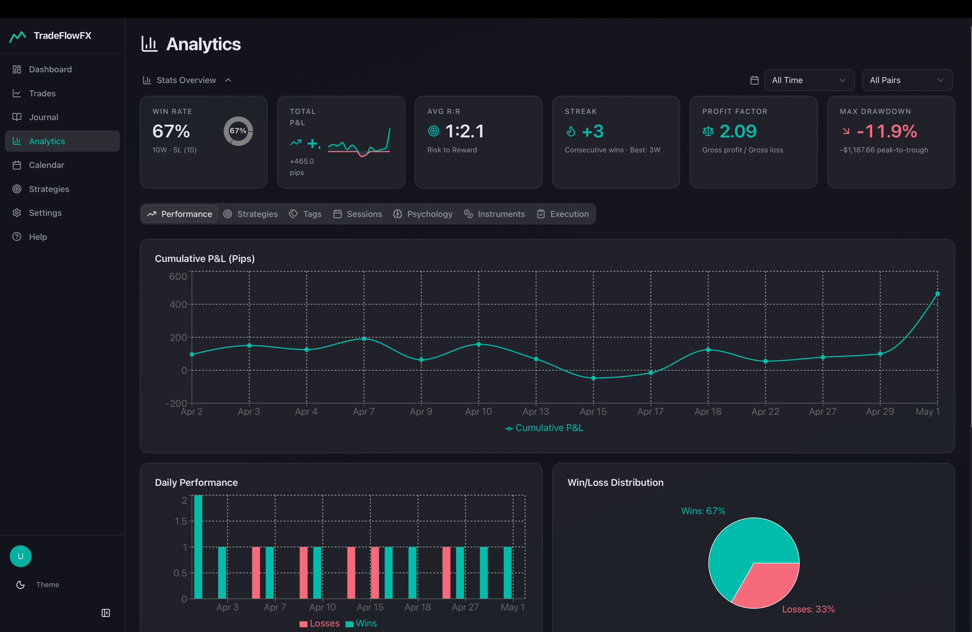Click the Settings gear icon in sidebar
This screenshot has height=632, width=972.
click(17, 213)
